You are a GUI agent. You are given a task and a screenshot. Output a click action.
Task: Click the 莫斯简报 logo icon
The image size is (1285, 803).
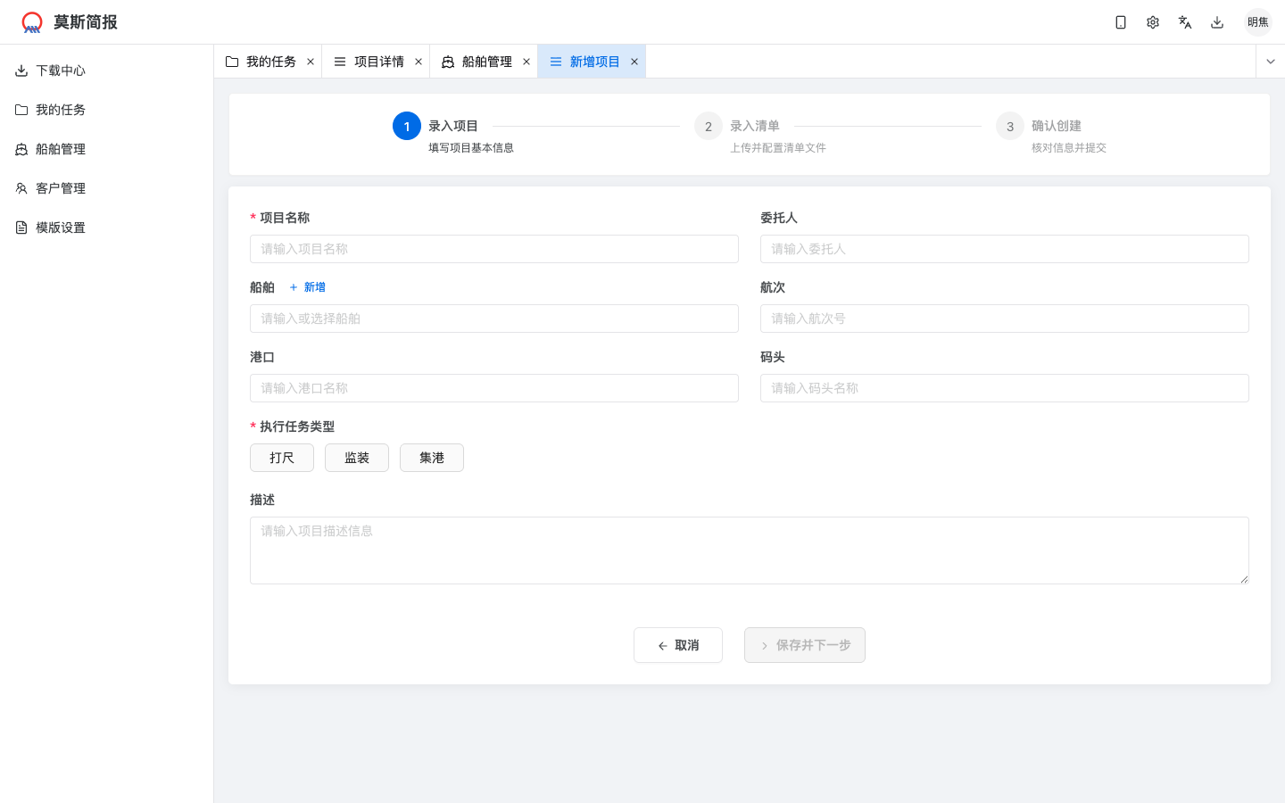pyautogui.click(x=32, y=22)
